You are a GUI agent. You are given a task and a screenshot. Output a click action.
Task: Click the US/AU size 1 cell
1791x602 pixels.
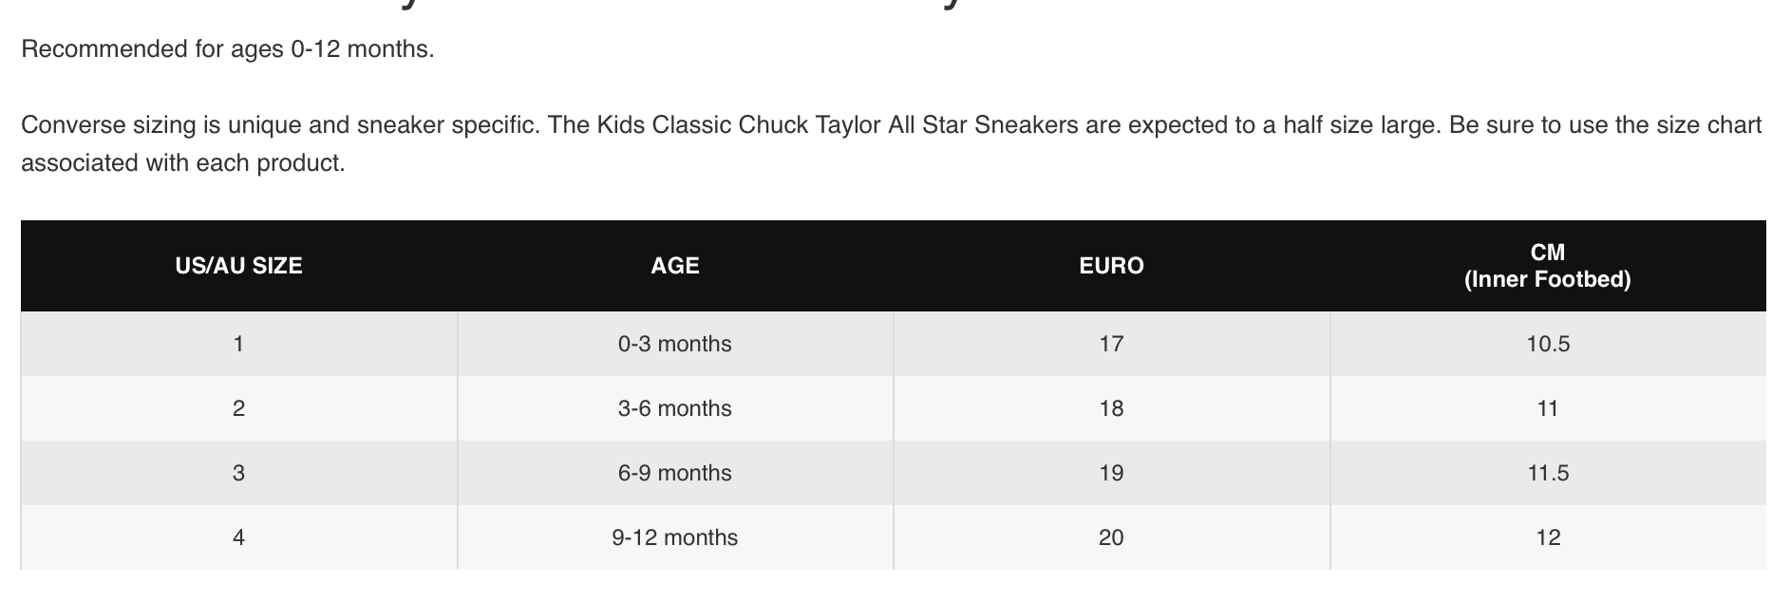238,344
